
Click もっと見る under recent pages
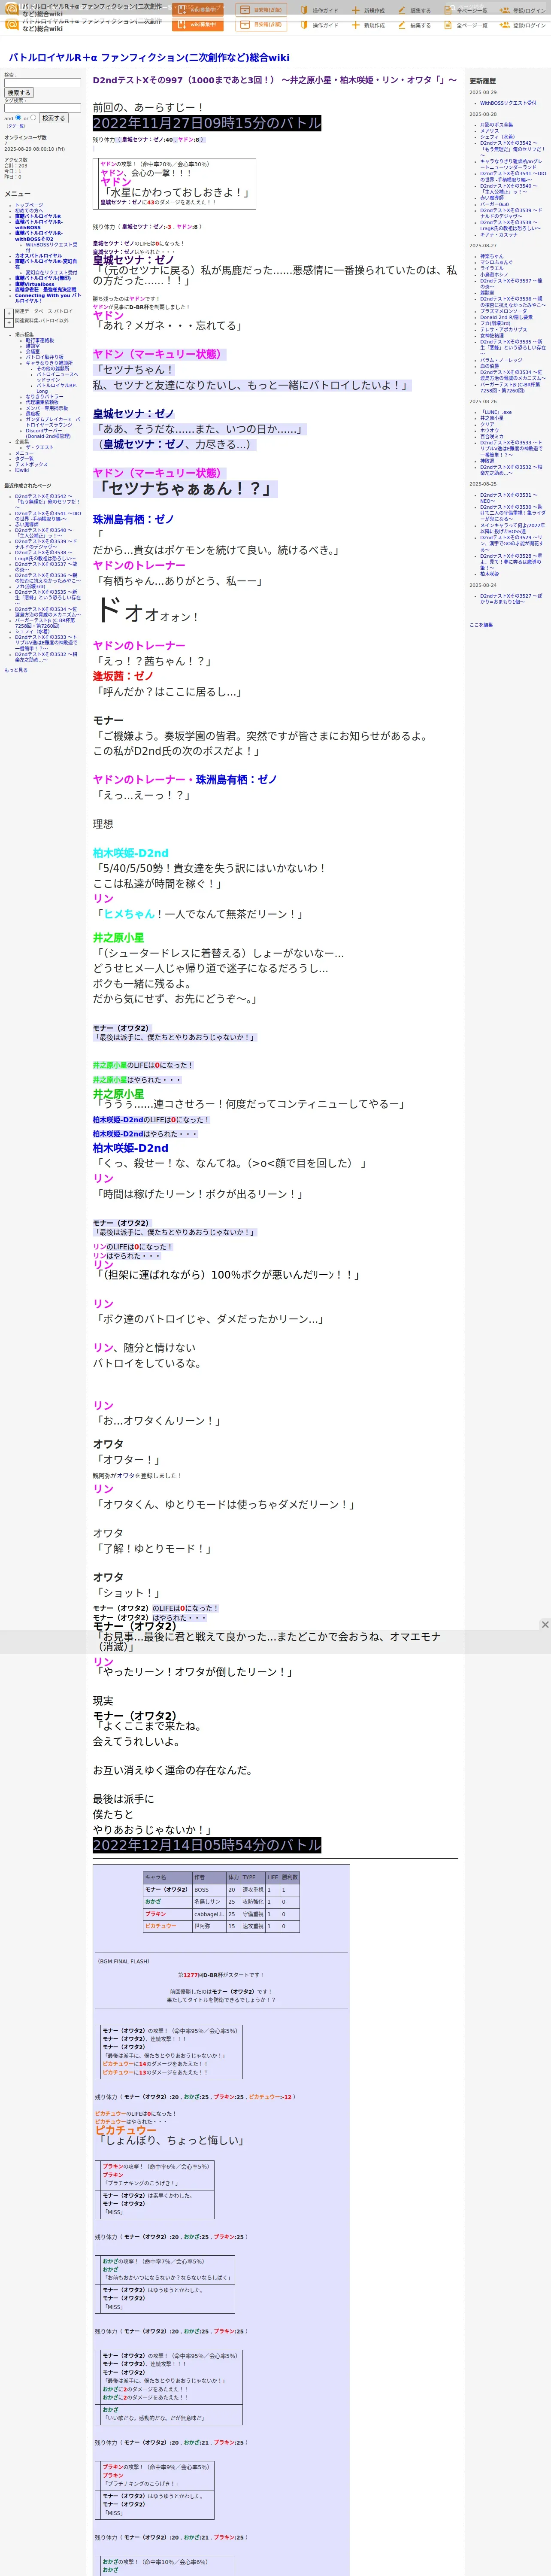16,670
